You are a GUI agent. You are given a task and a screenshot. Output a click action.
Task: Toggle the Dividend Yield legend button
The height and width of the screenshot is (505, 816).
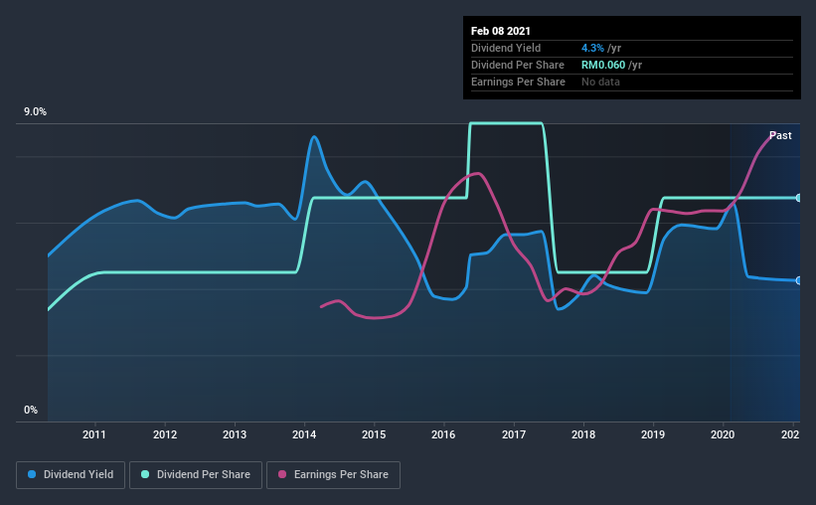(x=71, y=475)
